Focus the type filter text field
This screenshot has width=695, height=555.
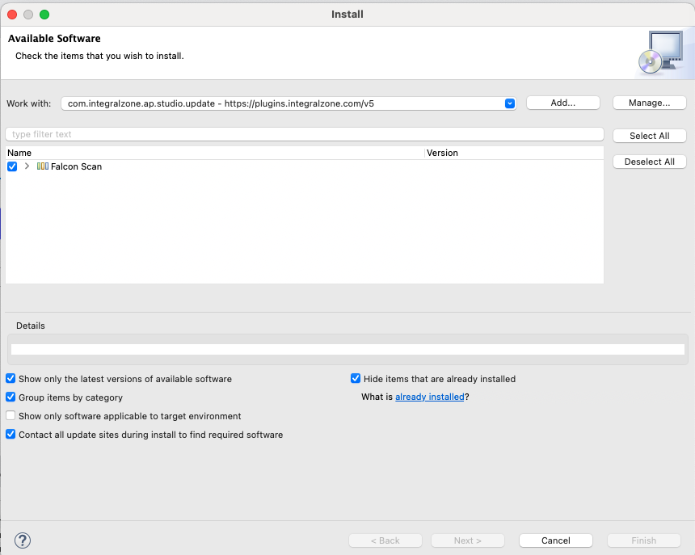click(305, 134)
